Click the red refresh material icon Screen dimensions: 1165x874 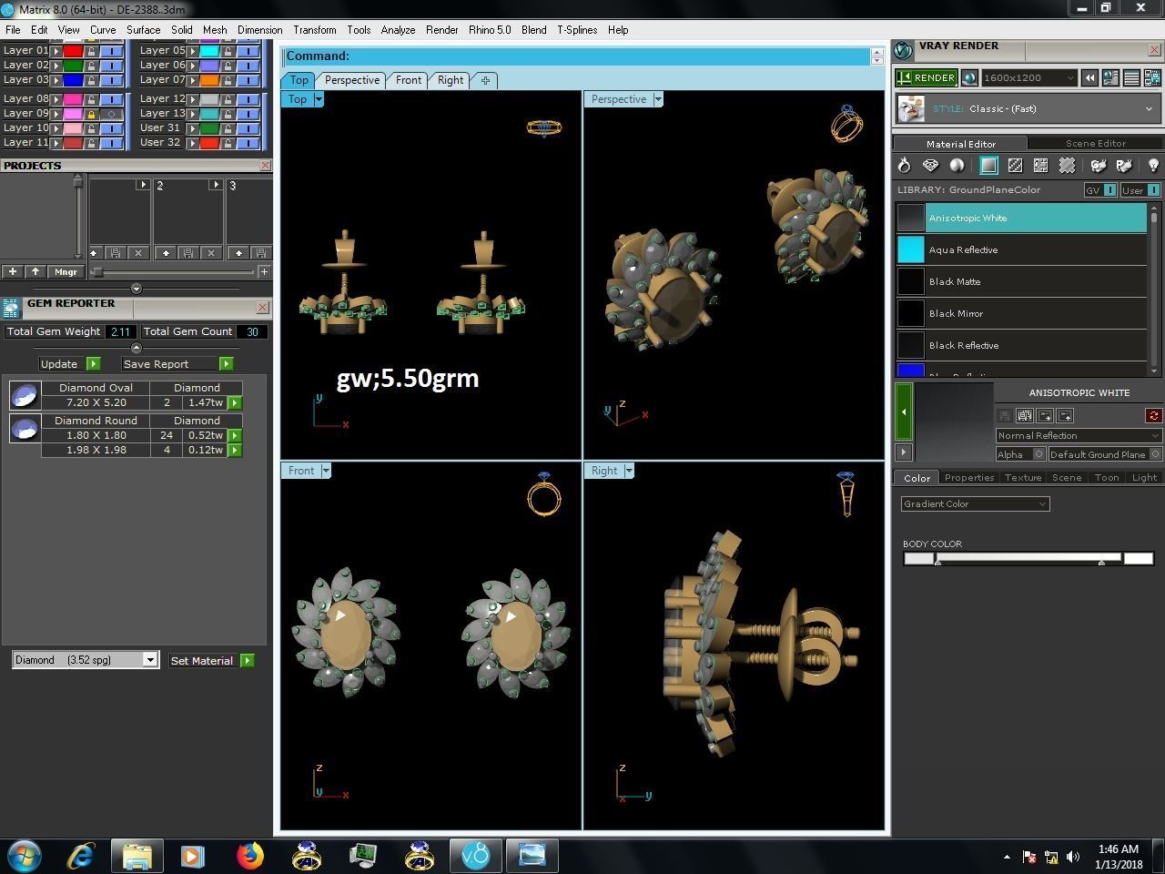pos(1153,415)
